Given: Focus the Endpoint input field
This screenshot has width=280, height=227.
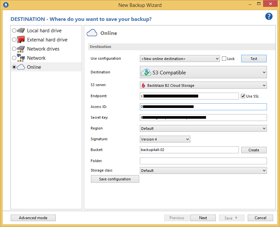Looking at the screenshot, I should pos(189,96).
